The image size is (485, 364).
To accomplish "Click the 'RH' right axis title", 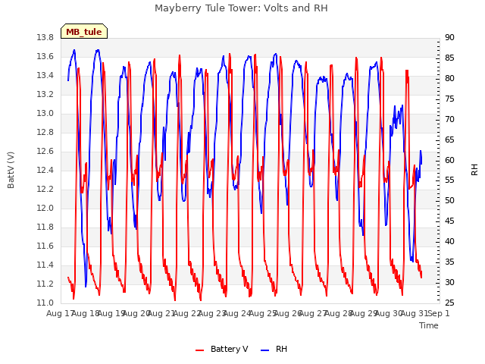I will tap(474, 170).
